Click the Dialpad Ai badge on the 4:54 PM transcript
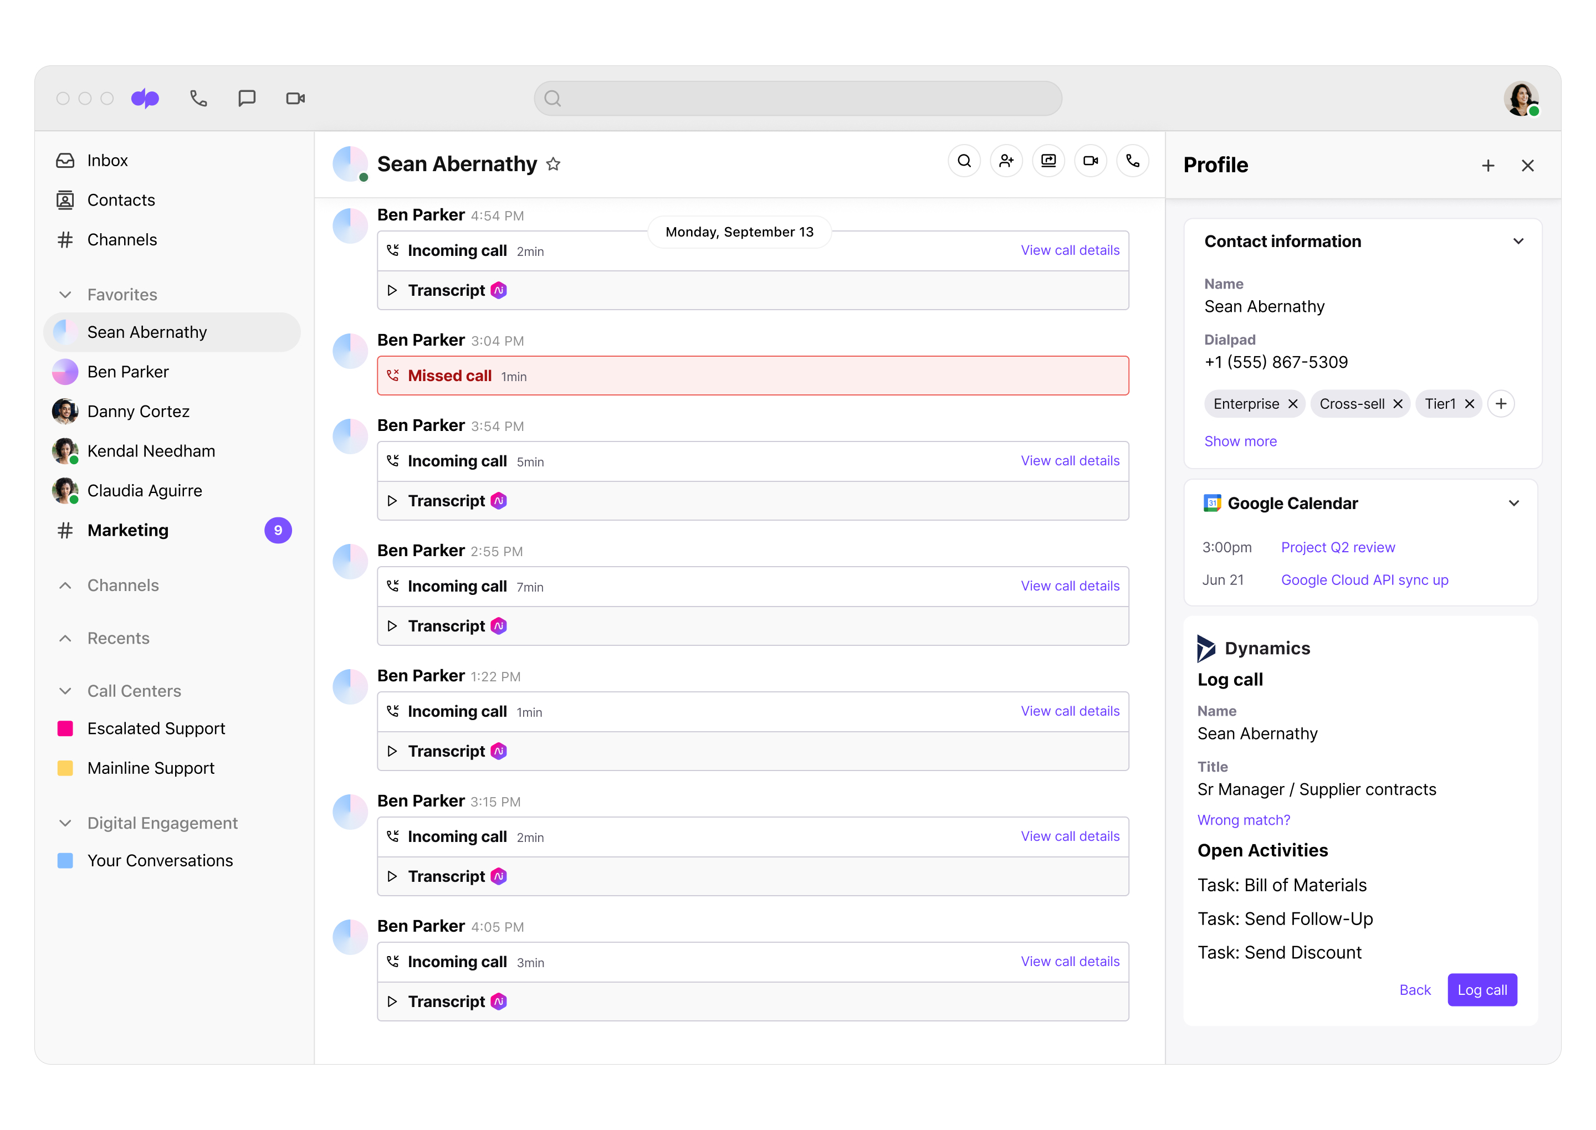 click(498, 290)
